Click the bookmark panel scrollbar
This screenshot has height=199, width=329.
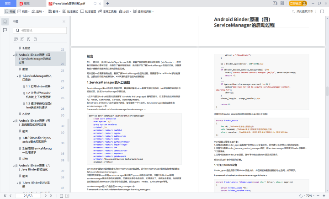(68, 140)
